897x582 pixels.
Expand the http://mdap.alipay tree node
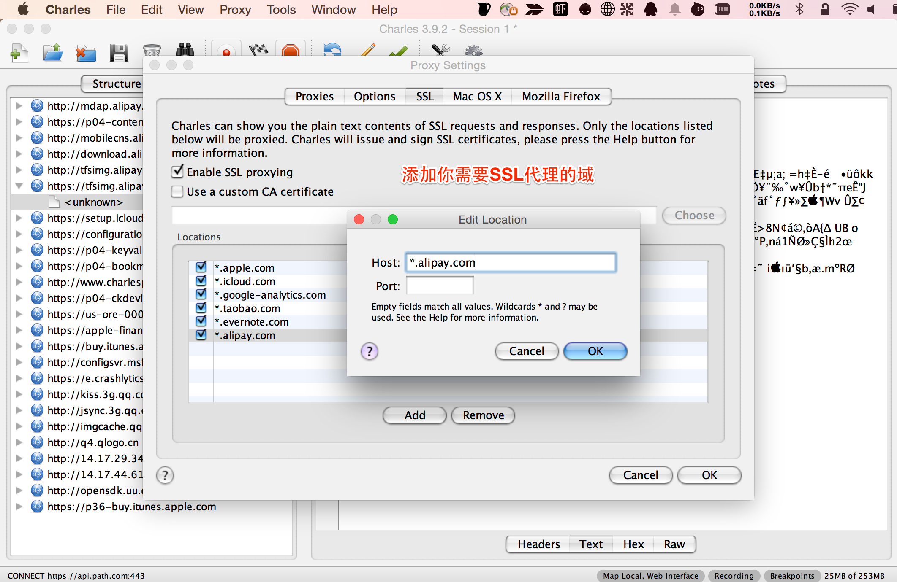[19, 106]
